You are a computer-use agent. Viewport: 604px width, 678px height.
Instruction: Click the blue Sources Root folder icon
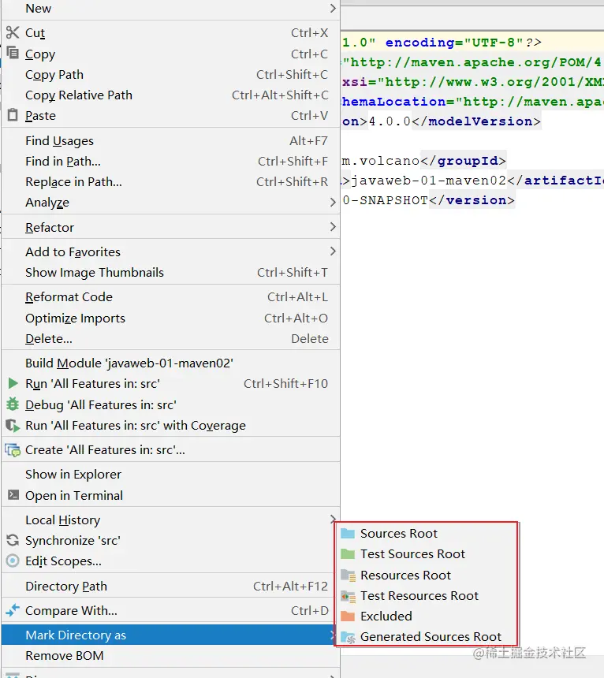348,533
